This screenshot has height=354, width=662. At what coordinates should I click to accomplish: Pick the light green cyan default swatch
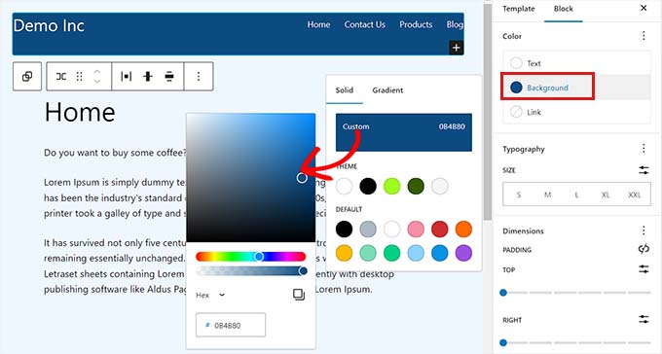coord(368,253)
